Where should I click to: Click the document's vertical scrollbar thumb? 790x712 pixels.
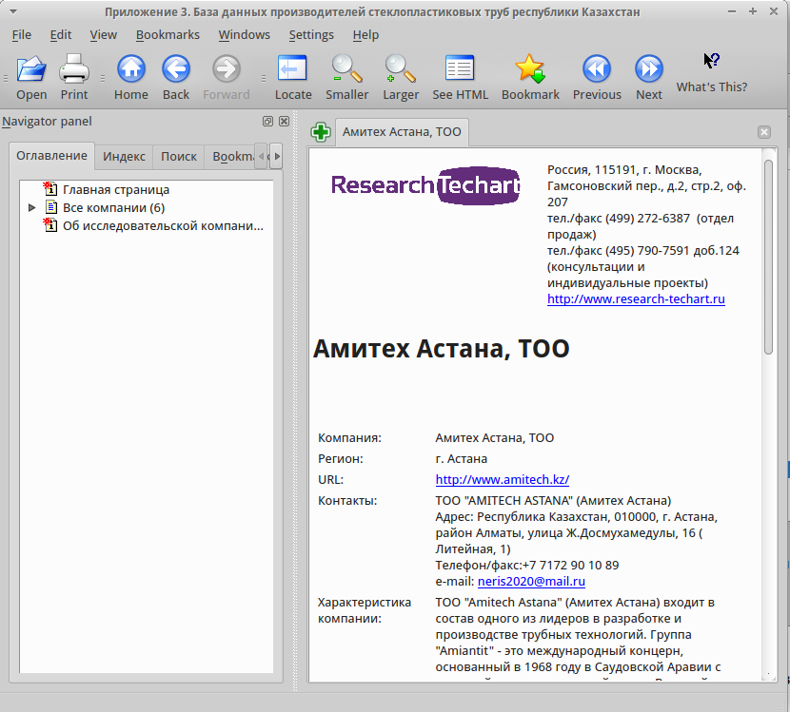tap(768, 257)
